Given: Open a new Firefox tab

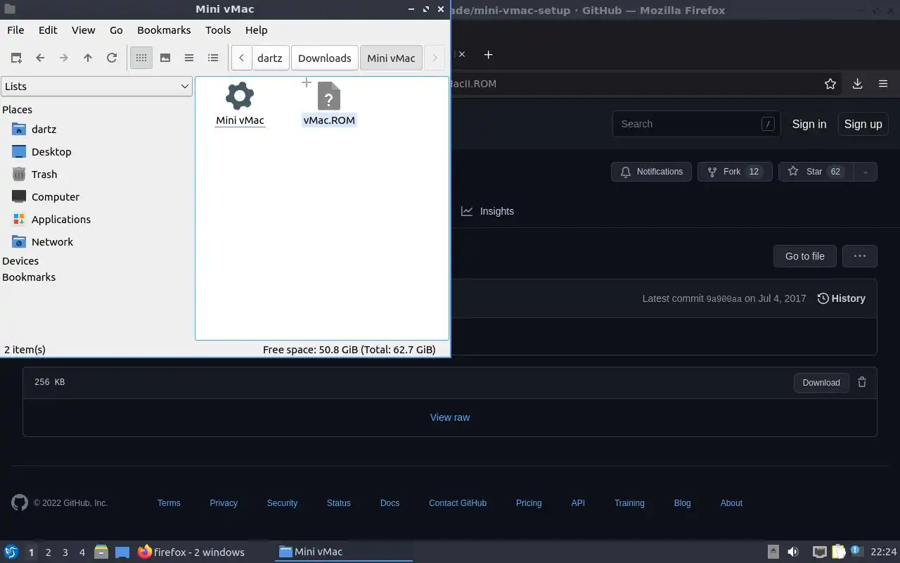Looking at the screenshot, I should (x=488, y=55).
